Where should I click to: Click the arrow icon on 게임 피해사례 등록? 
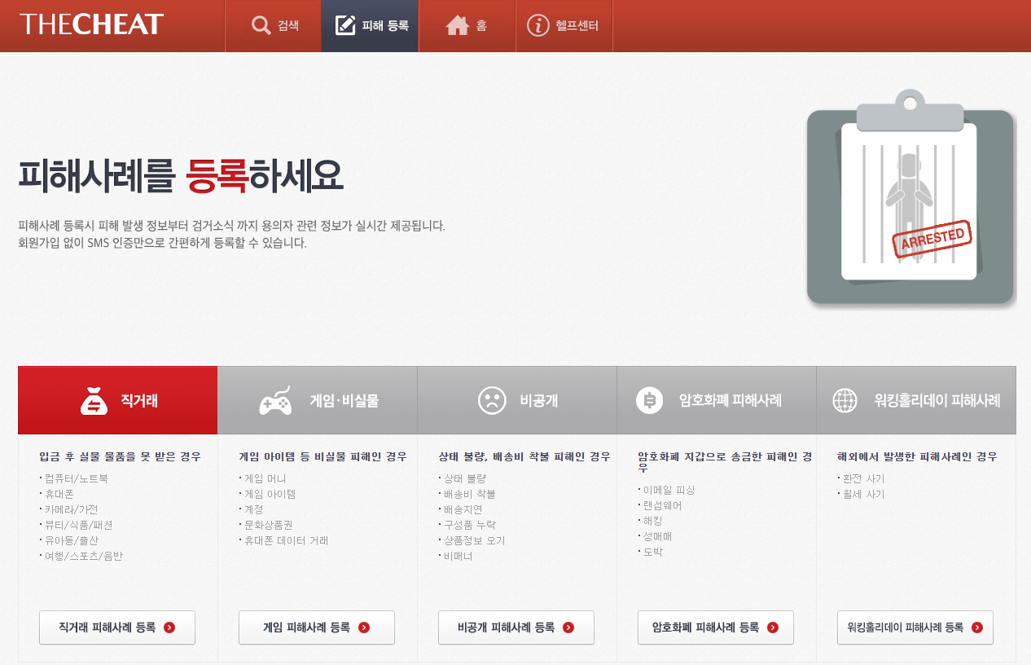[x=364, y=628]
